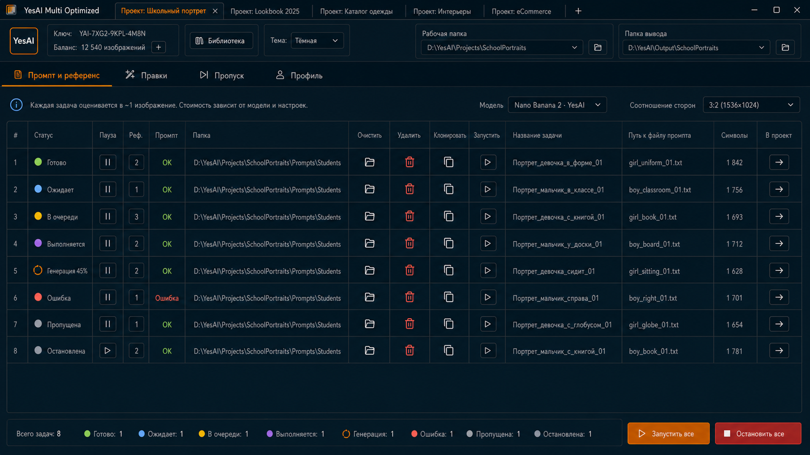Image resolution: width=810 pixels, height=455 pixels.
Task: Clone the Портрет_мальчик_в_классе_01 task
Action: pos(449,190)
